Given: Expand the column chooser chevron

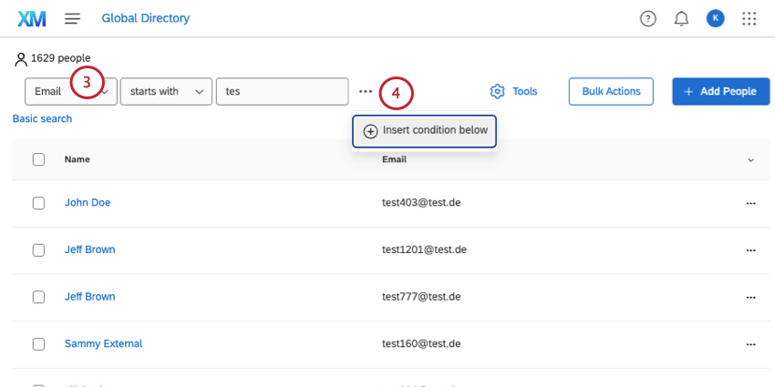Looking at the screenshot, I should [750, 160].
